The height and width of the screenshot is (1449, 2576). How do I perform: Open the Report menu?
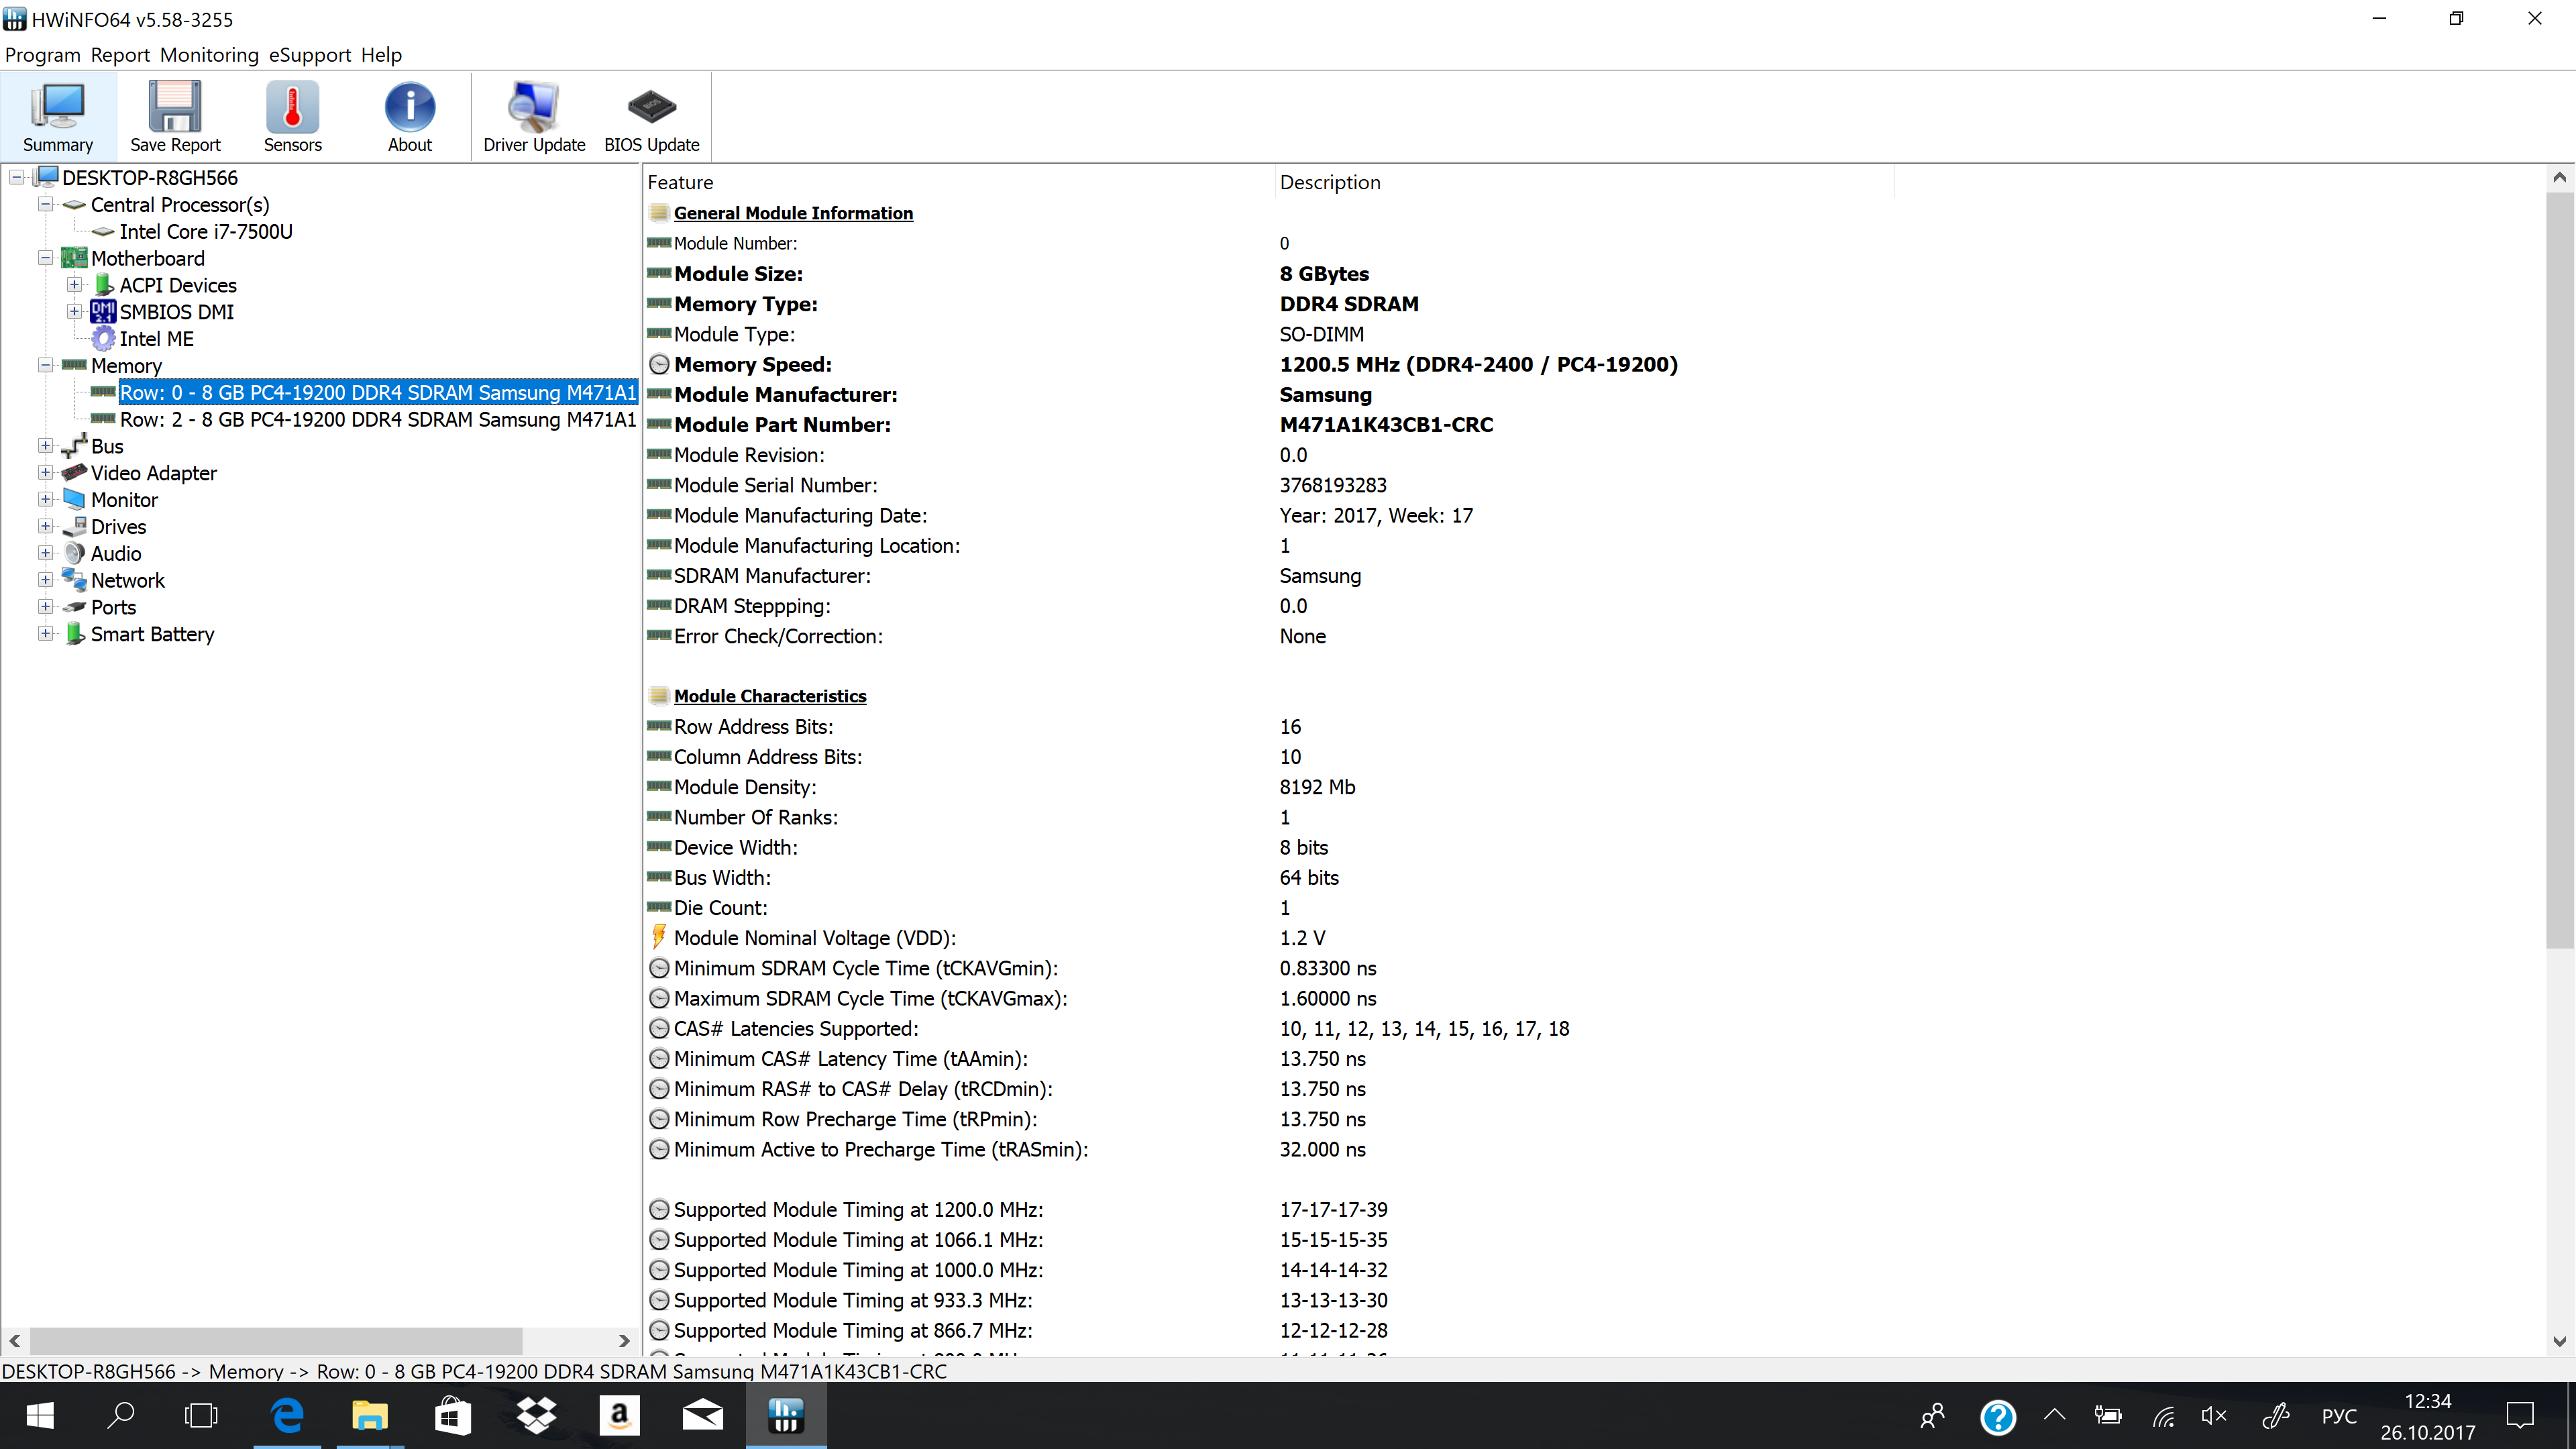(120, 55)
